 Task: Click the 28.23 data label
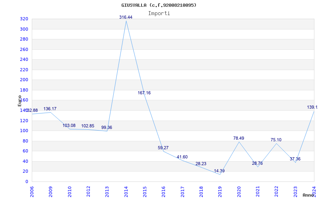pos(201,164)
